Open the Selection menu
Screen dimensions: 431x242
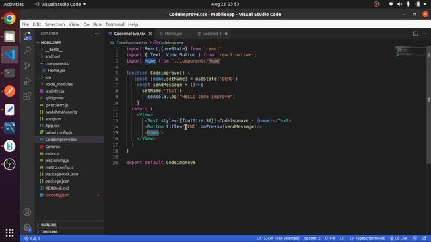click(55, 24)
